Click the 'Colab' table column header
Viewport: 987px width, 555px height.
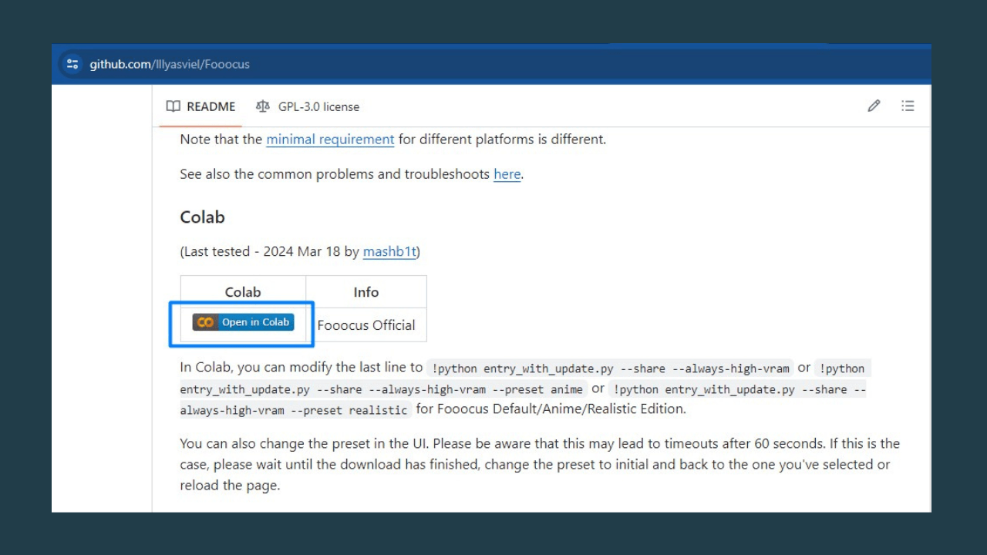(243, 292)
